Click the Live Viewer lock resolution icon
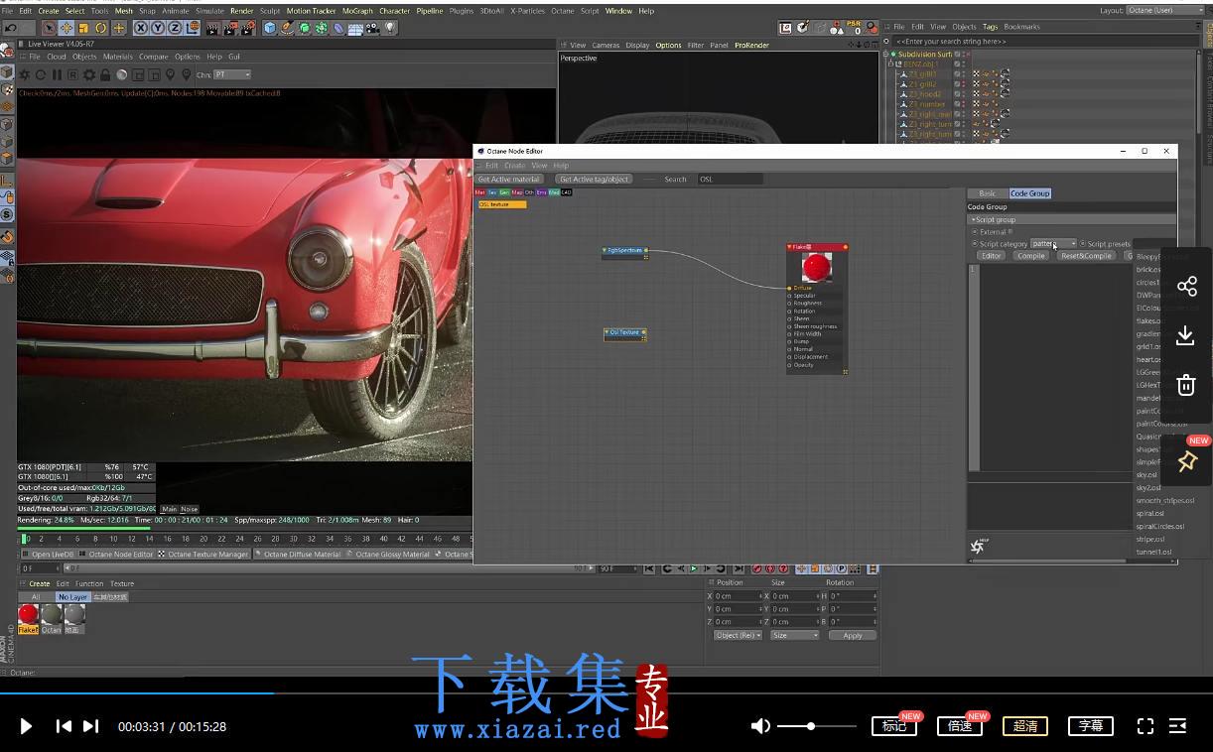This screenshot has height=752, width=1213. tap(105, 74)
